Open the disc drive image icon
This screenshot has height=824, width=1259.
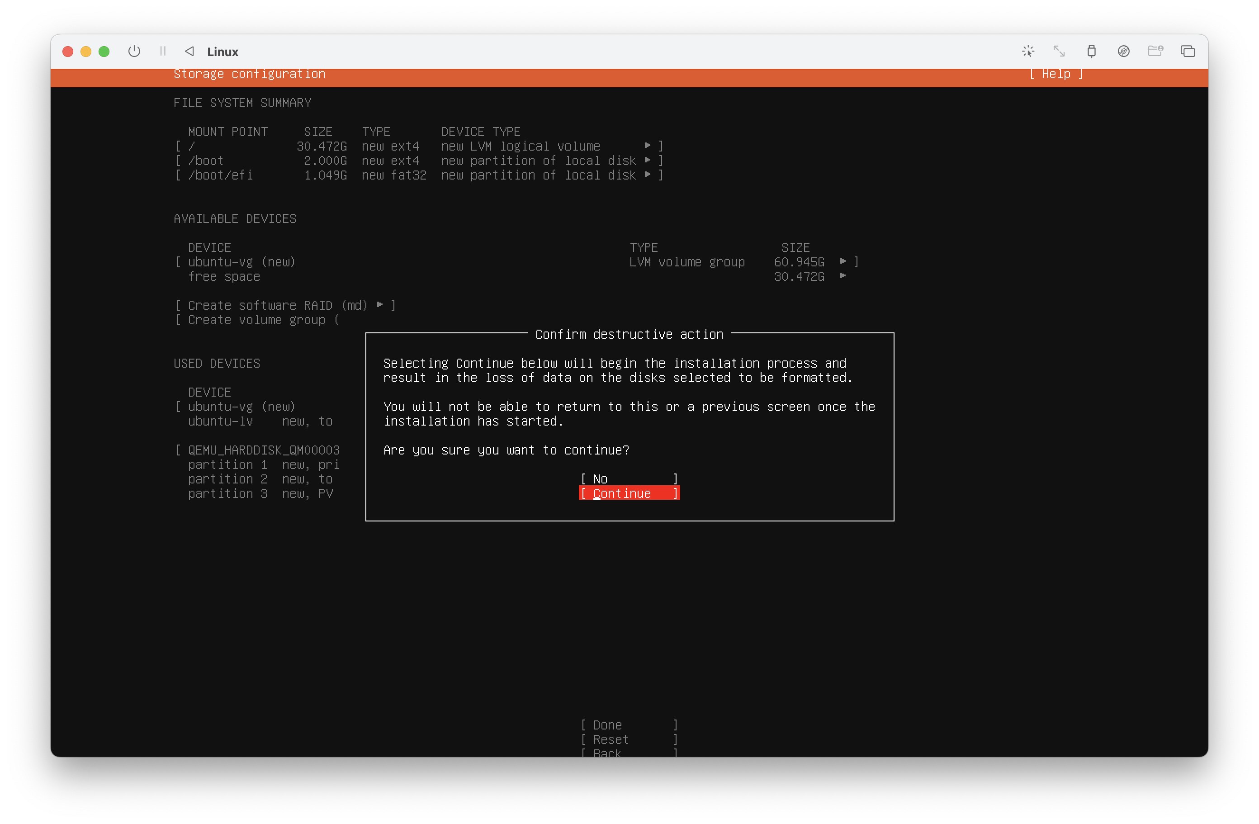point(1124,51)
